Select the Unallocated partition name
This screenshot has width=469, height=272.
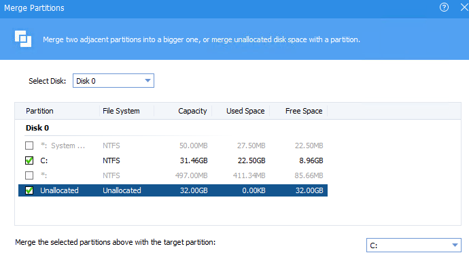pos(59,190)
